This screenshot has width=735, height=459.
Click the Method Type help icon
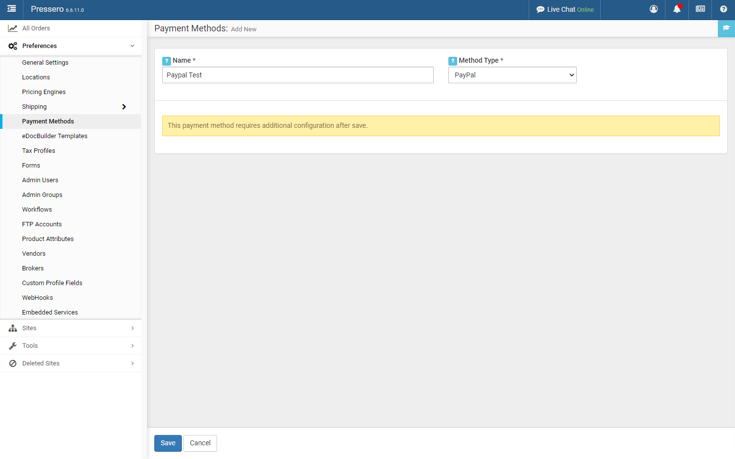point(453,61)
